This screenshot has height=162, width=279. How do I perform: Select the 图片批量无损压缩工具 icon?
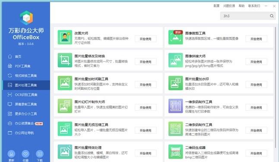[x=65, y=129]
